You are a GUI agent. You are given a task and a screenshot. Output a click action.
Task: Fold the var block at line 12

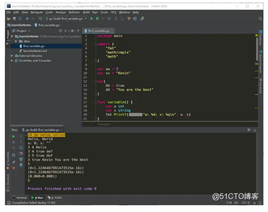(96, 82)
